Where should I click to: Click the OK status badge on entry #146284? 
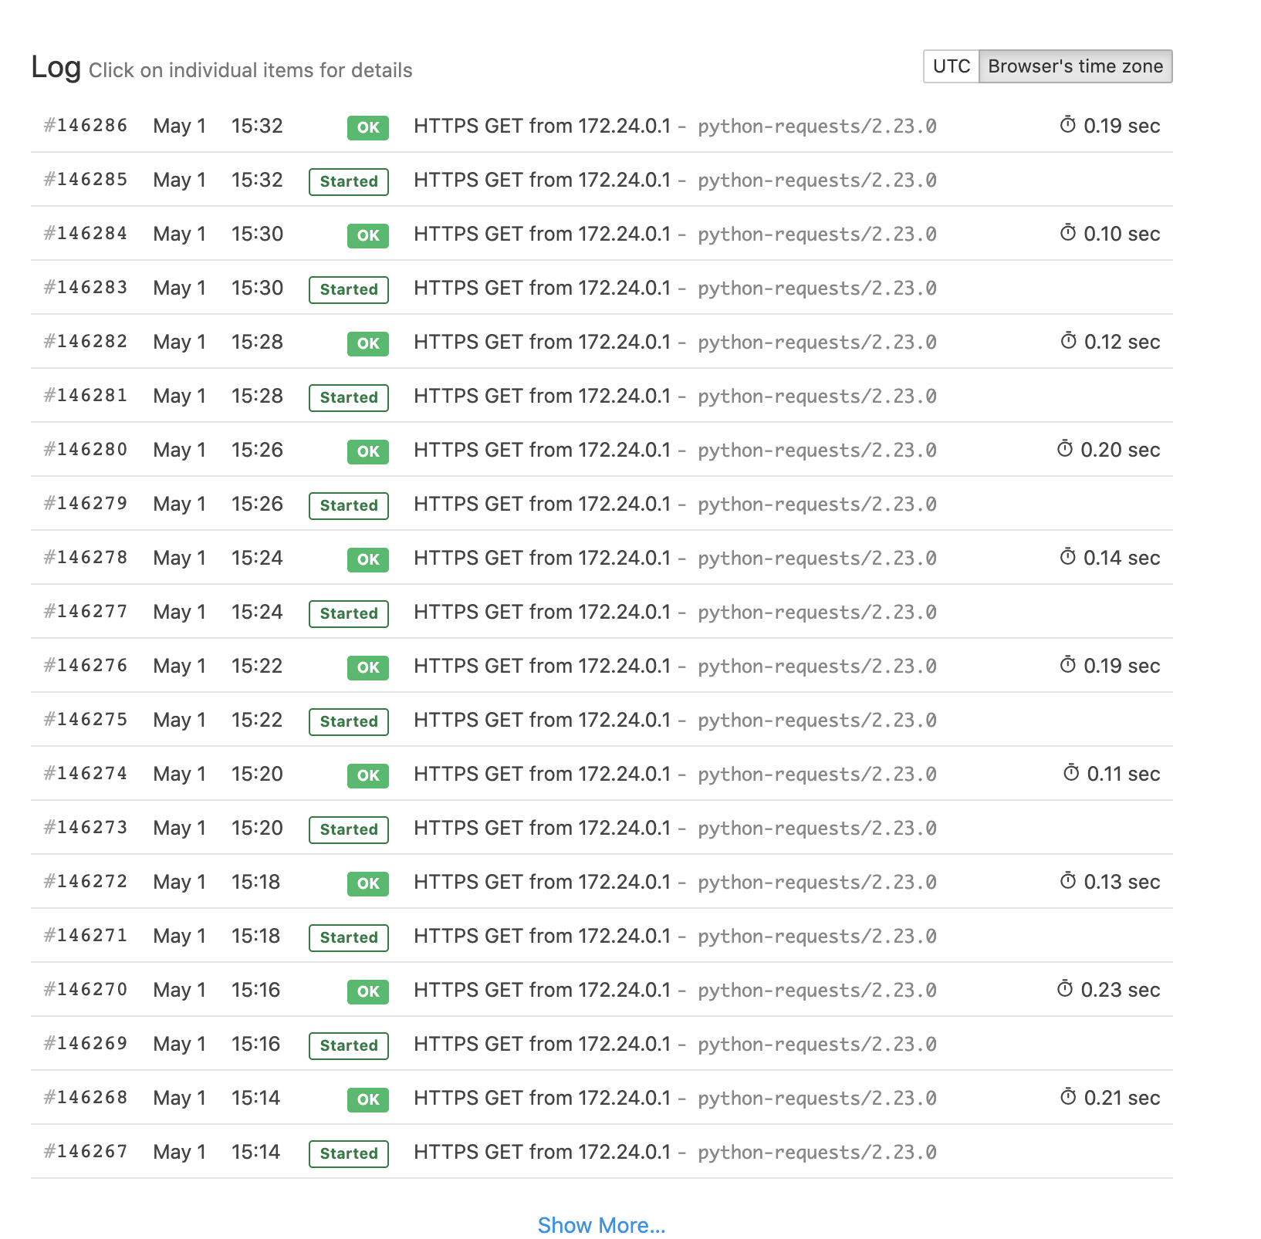(367, 235)
